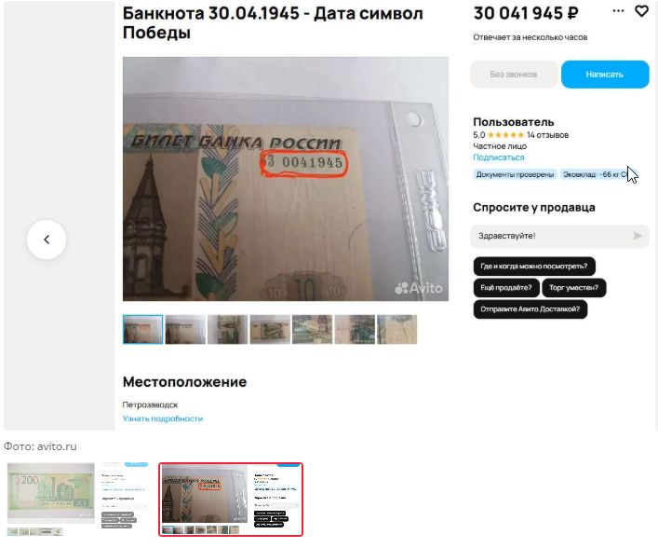Open the Узнать подробности location link
658x548 pixels.
pos(163,418)
